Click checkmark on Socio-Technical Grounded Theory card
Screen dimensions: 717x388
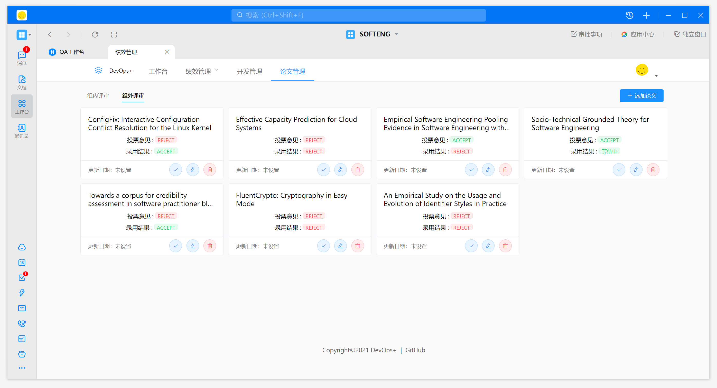(619, 170)
